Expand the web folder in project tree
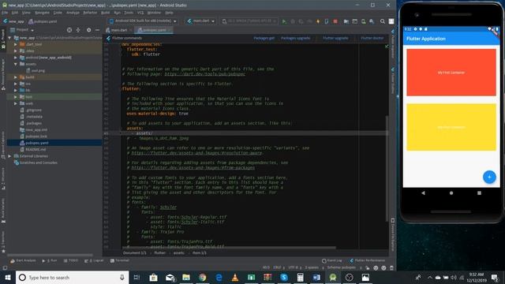The width and height of the screenshot is (505, 284). (16, 103)
